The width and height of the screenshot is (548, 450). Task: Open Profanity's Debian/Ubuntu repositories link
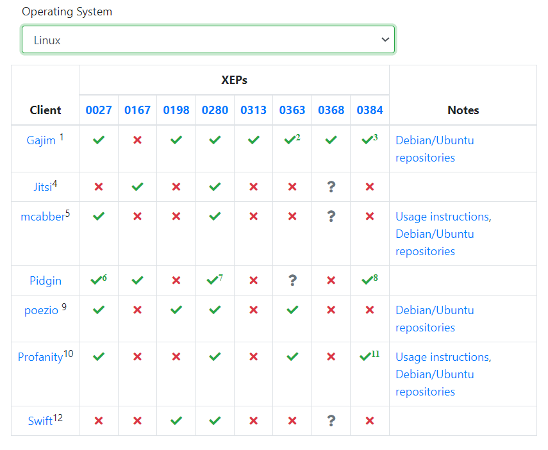(x=435, y=383)
